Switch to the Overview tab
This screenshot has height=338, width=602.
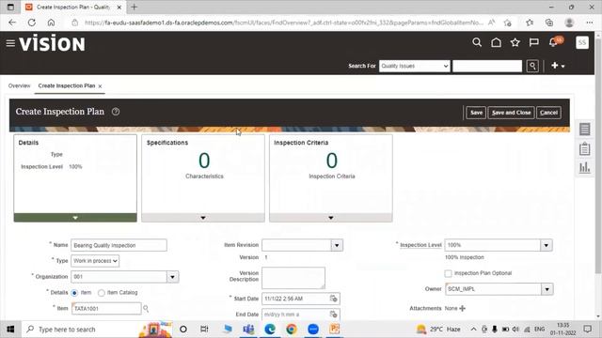pos(19,85)
